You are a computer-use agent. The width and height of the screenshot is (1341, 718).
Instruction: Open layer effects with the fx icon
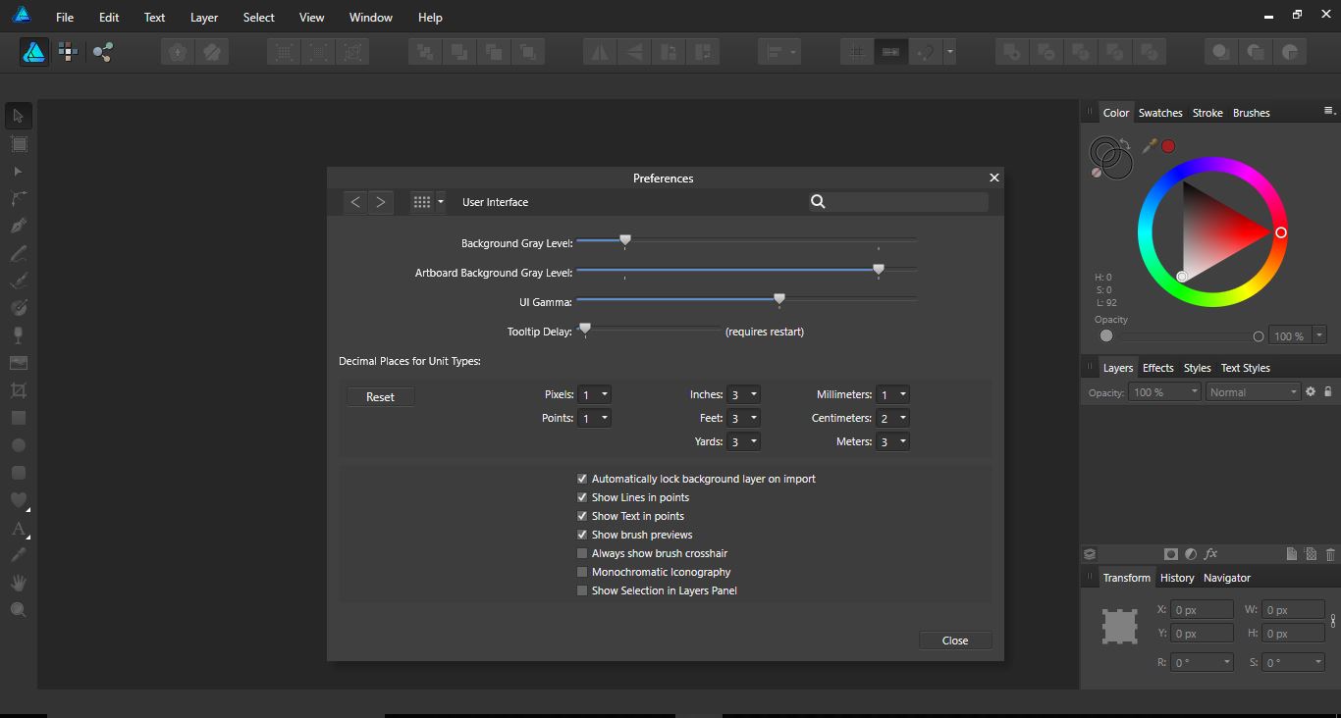1211,553
